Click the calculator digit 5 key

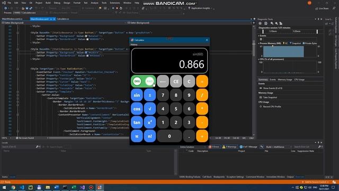(176, 109)
